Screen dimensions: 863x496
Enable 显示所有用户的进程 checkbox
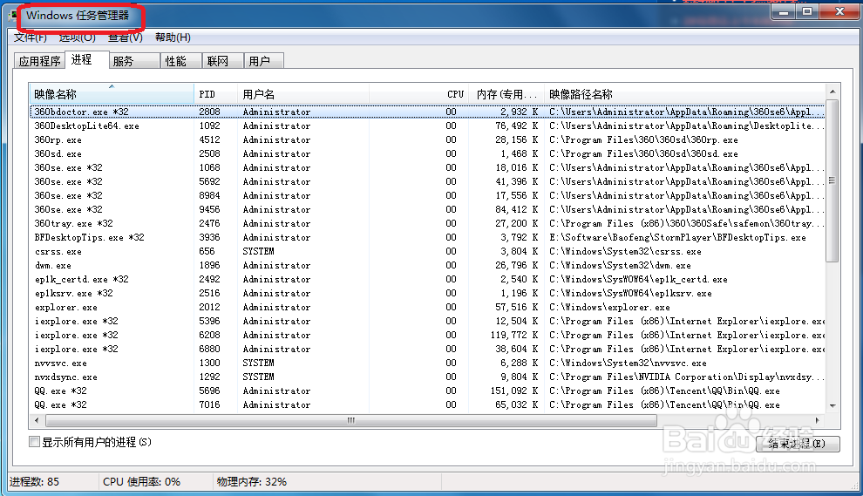tap(34, 441)
